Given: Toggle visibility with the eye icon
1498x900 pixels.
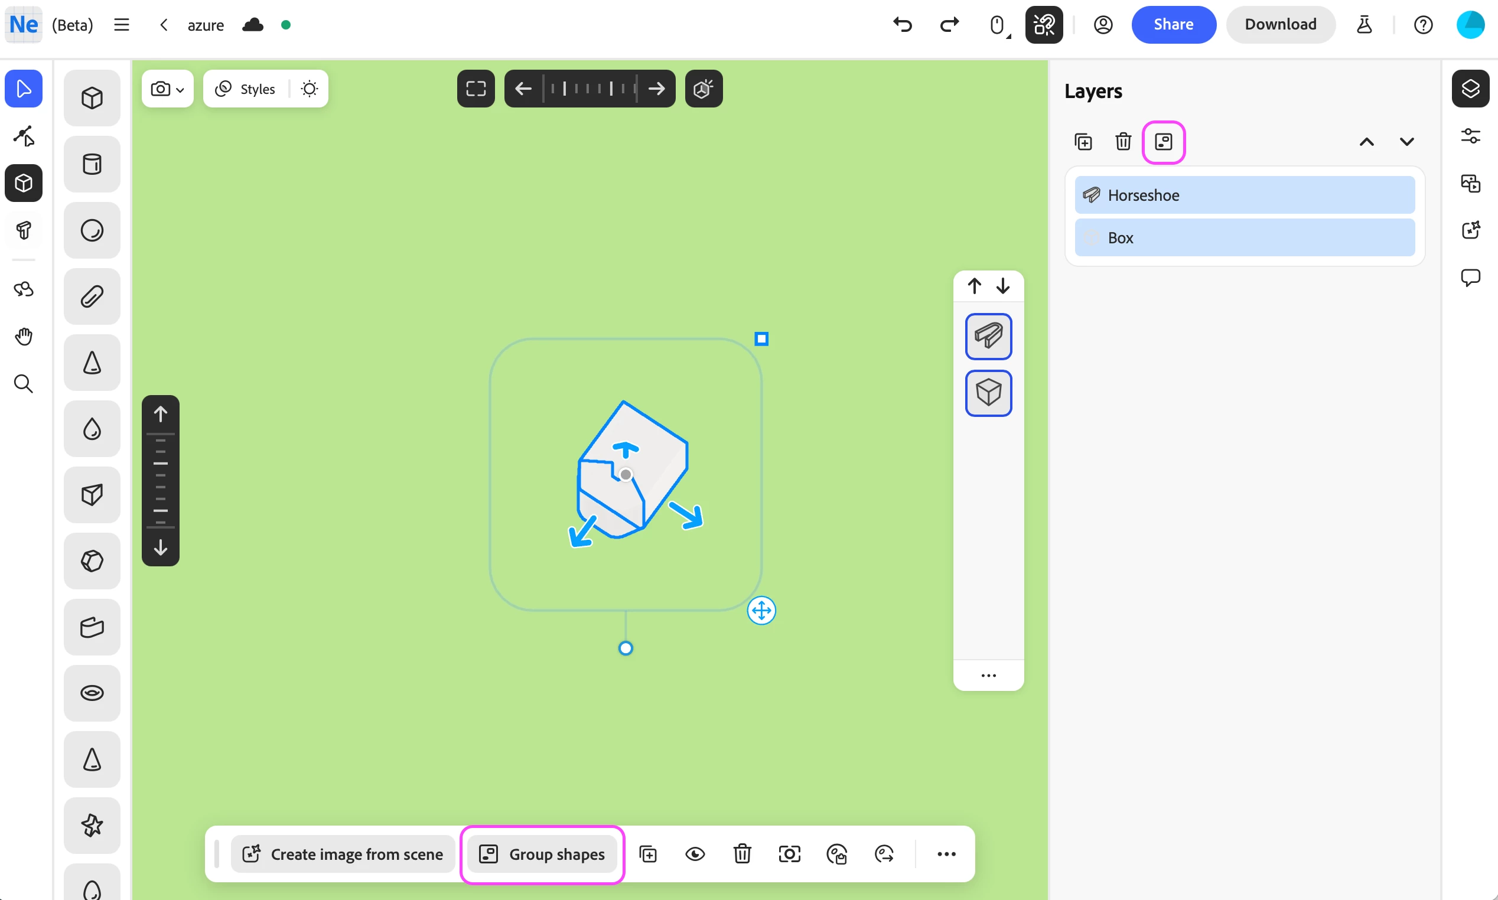Looking at the screenshot, I should pyautogui.click(x=695, y=854).
